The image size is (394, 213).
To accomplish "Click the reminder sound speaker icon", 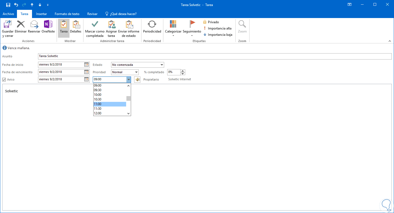I will (137, 79).
